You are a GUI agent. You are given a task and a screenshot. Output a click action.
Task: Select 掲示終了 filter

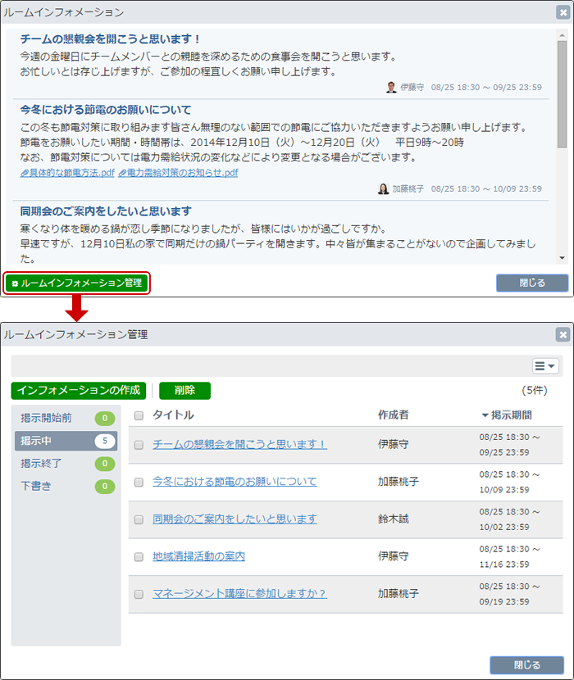(66, 463)
